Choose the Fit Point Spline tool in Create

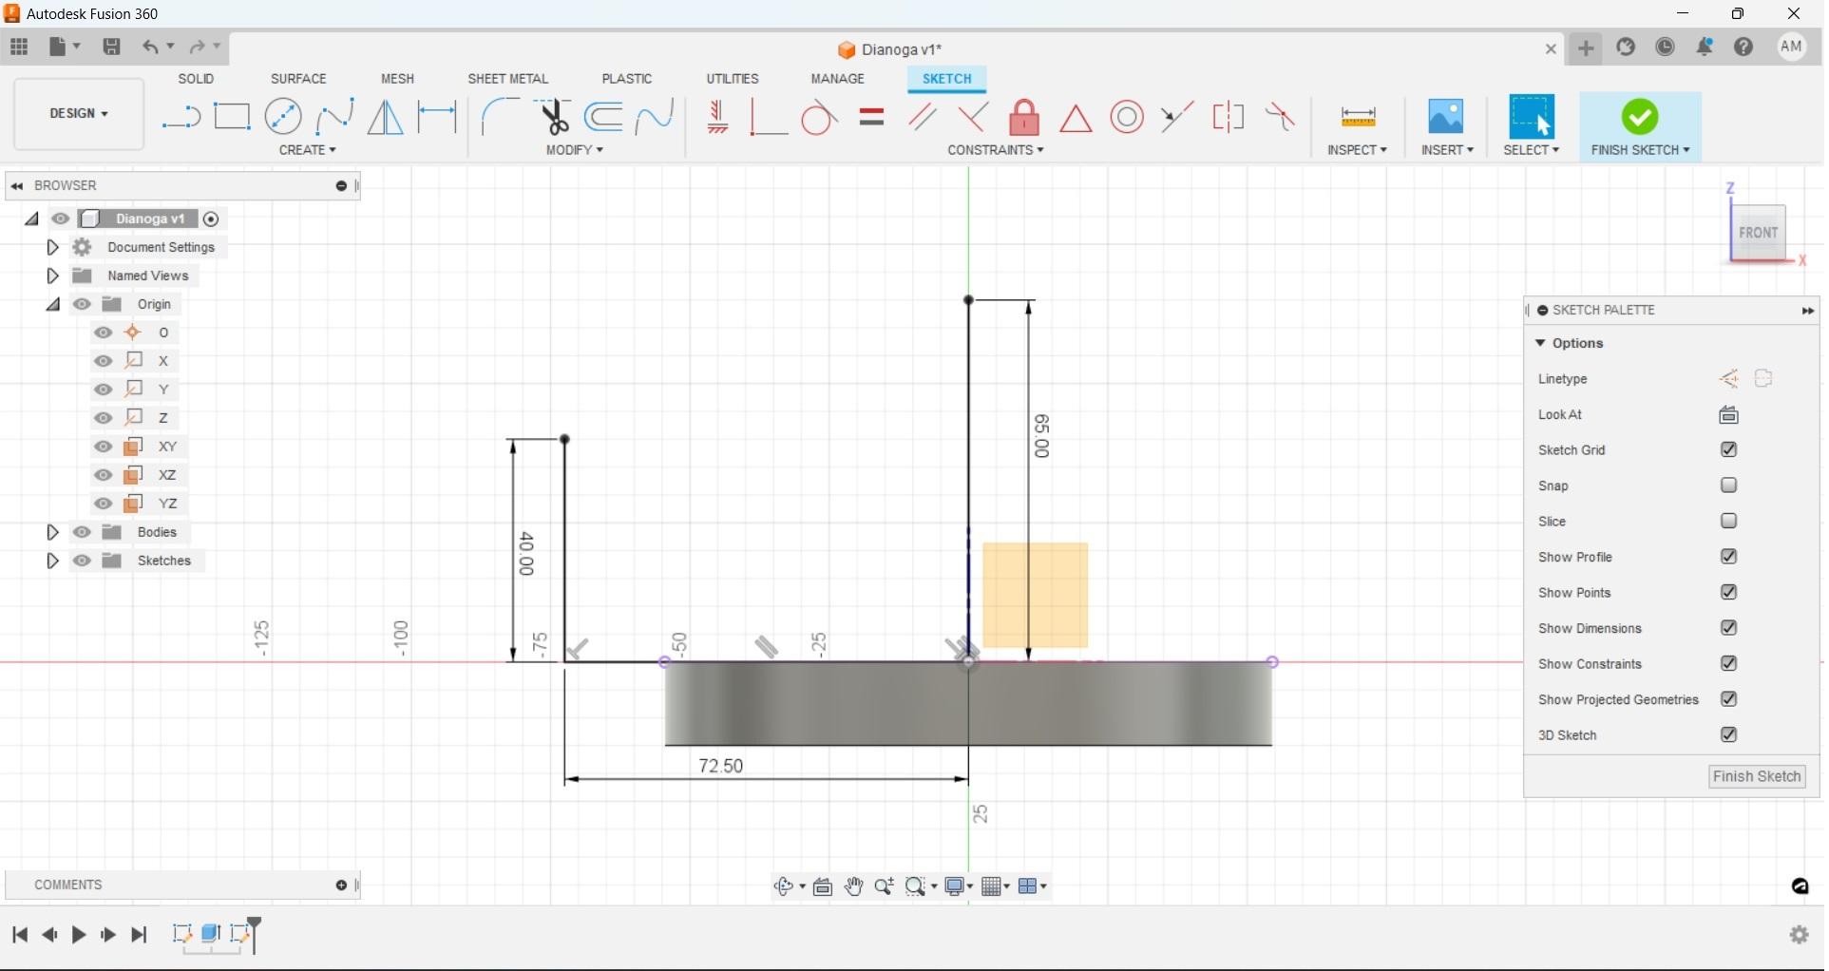tap(334, 117)
